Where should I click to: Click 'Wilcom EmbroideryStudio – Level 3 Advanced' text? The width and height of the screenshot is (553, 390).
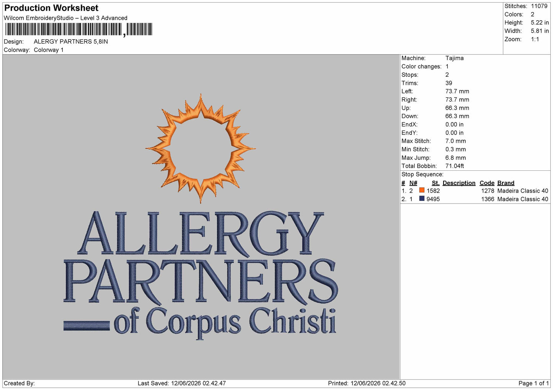click(65, 18)
